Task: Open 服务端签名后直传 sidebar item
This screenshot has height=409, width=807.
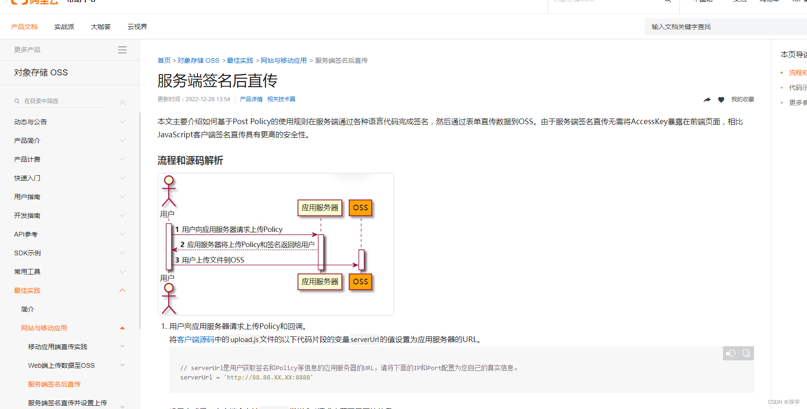Action: point(54,384)
